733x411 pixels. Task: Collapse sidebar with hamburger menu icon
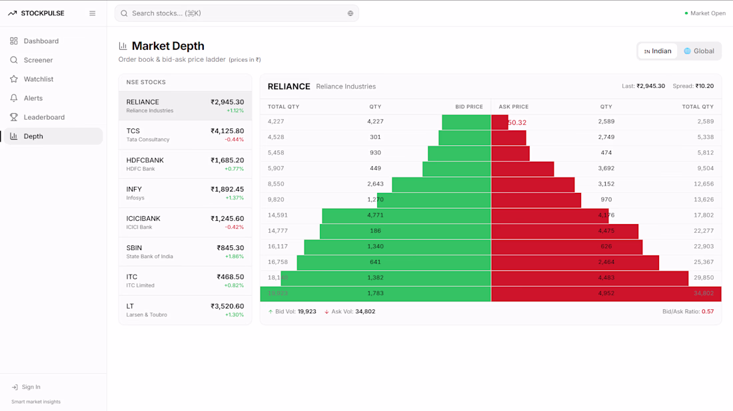coord(92,13)
